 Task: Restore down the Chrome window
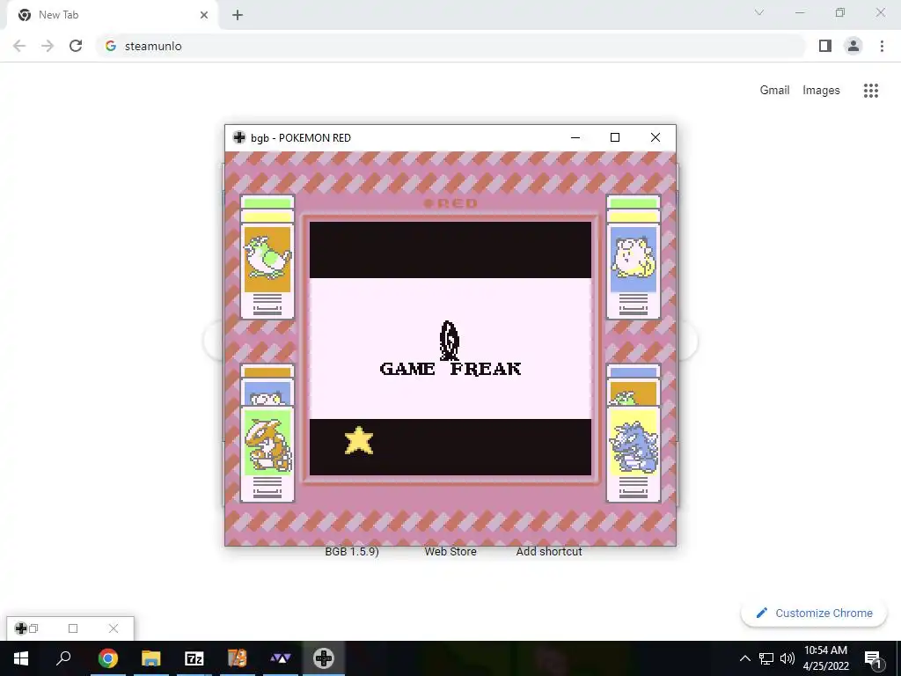pos(840,12)
